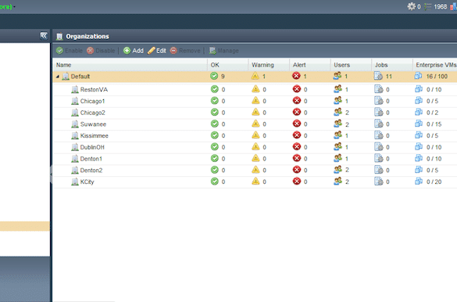Collapse the left sidebar panel
Viewport: 457px width, 302px height.
click(x=44, y=36)
